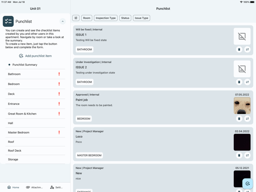Open the Hall room row
The image size is (256, 192).
35,123
